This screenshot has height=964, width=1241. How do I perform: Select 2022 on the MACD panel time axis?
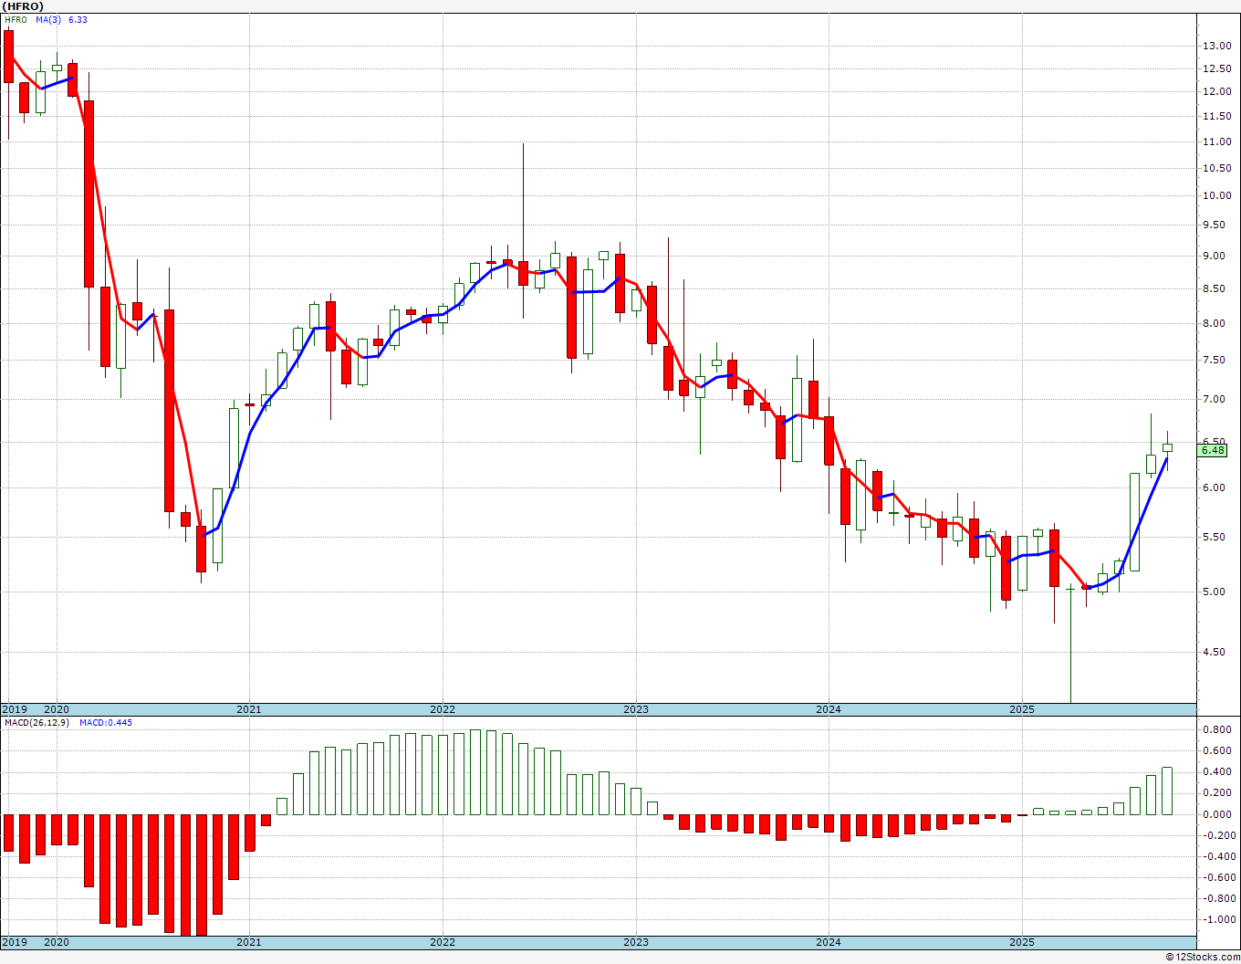[443, 942]
